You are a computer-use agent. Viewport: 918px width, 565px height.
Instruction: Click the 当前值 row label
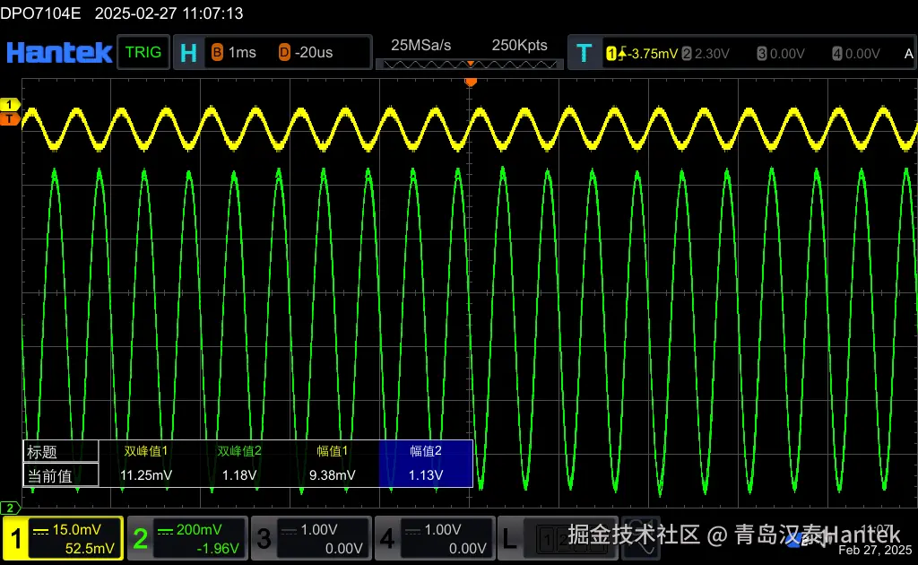click(60, 475)
